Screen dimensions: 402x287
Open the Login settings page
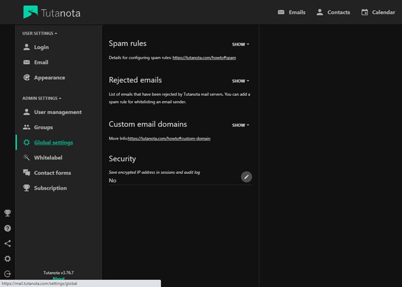pos(41,47)
